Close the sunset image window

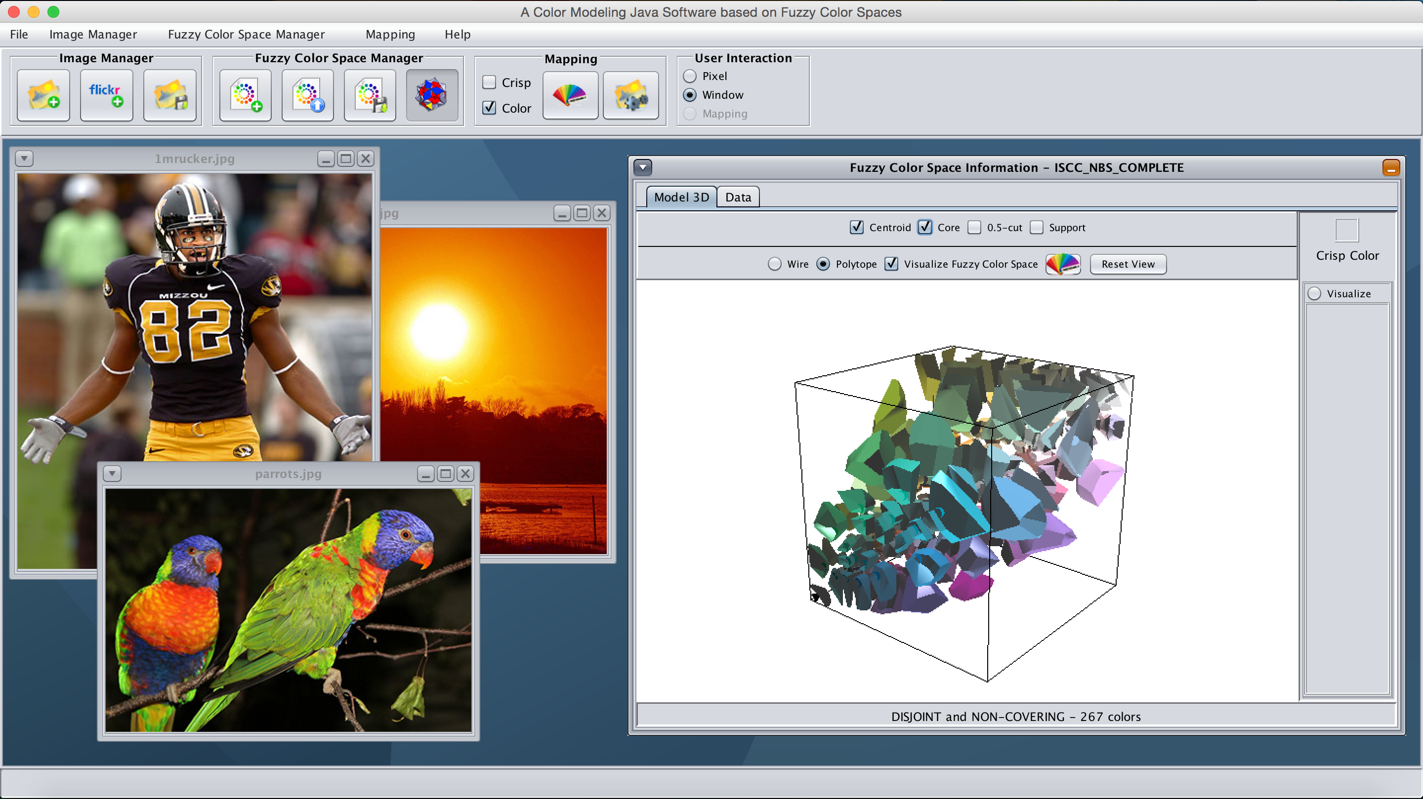pos(602,213)
